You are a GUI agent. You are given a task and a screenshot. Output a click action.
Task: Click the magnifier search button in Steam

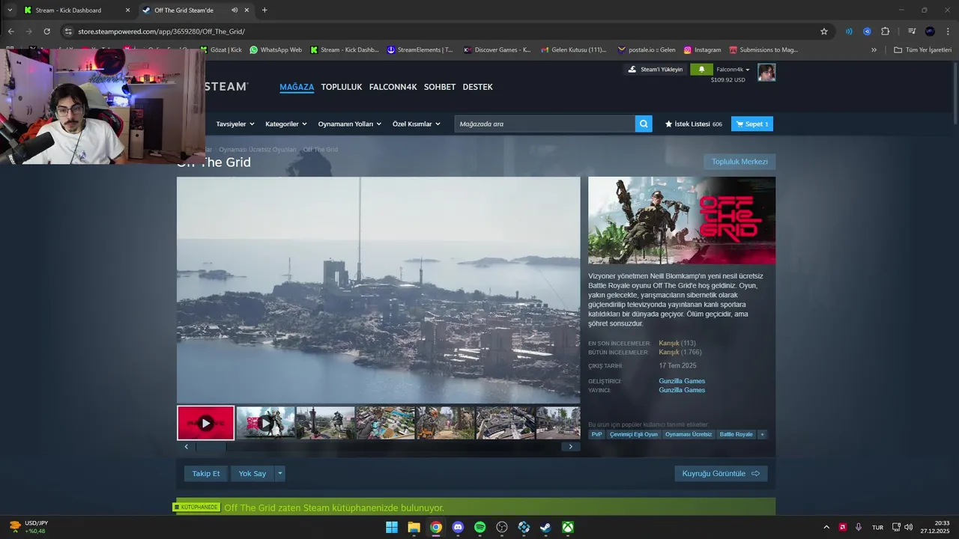(644, 124)
